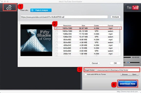Click the Paste & Analyze clipboard icon

(x=32, y=10)
